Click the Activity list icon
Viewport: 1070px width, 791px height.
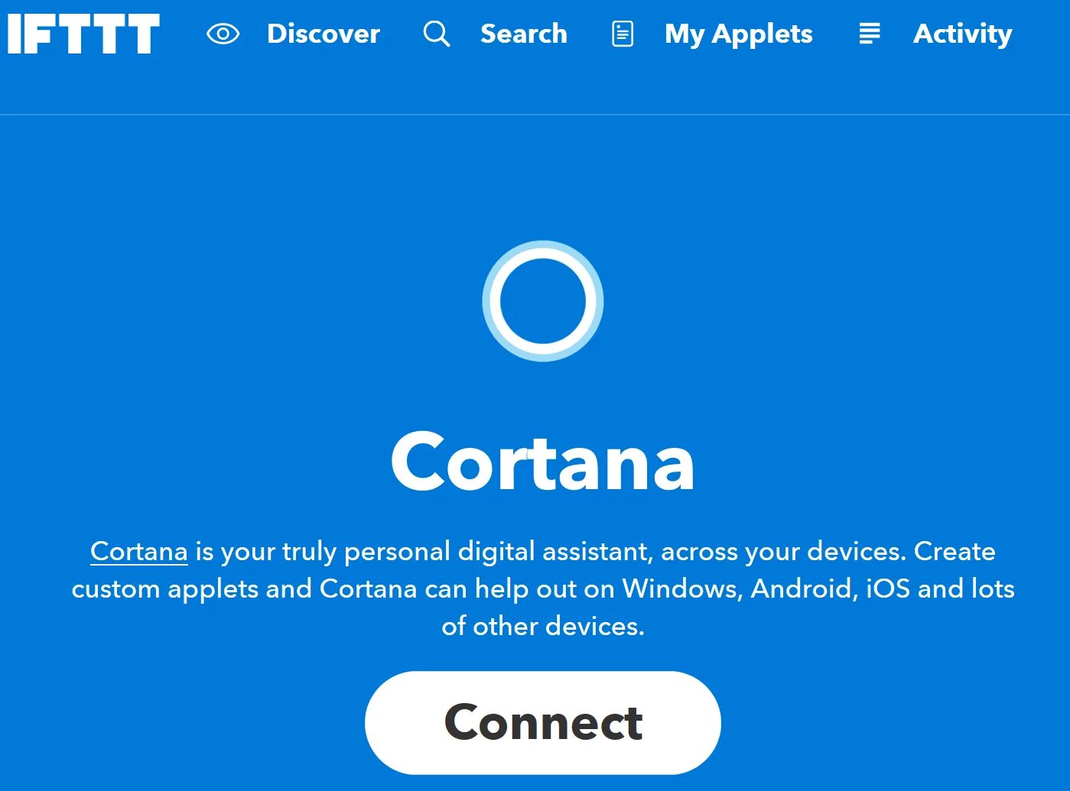(870, 34)
